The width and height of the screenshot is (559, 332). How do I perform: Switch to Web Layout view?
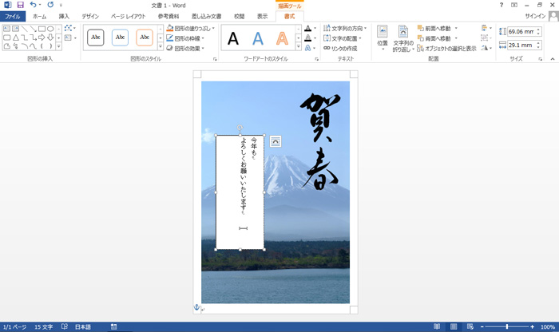[470, 326]
